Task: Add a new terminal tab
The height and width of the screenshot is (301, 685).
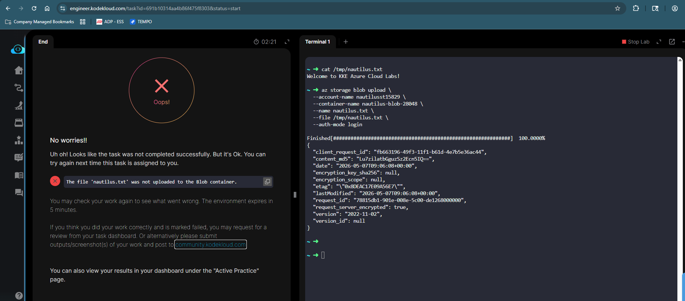Action: tap(346, 42)
